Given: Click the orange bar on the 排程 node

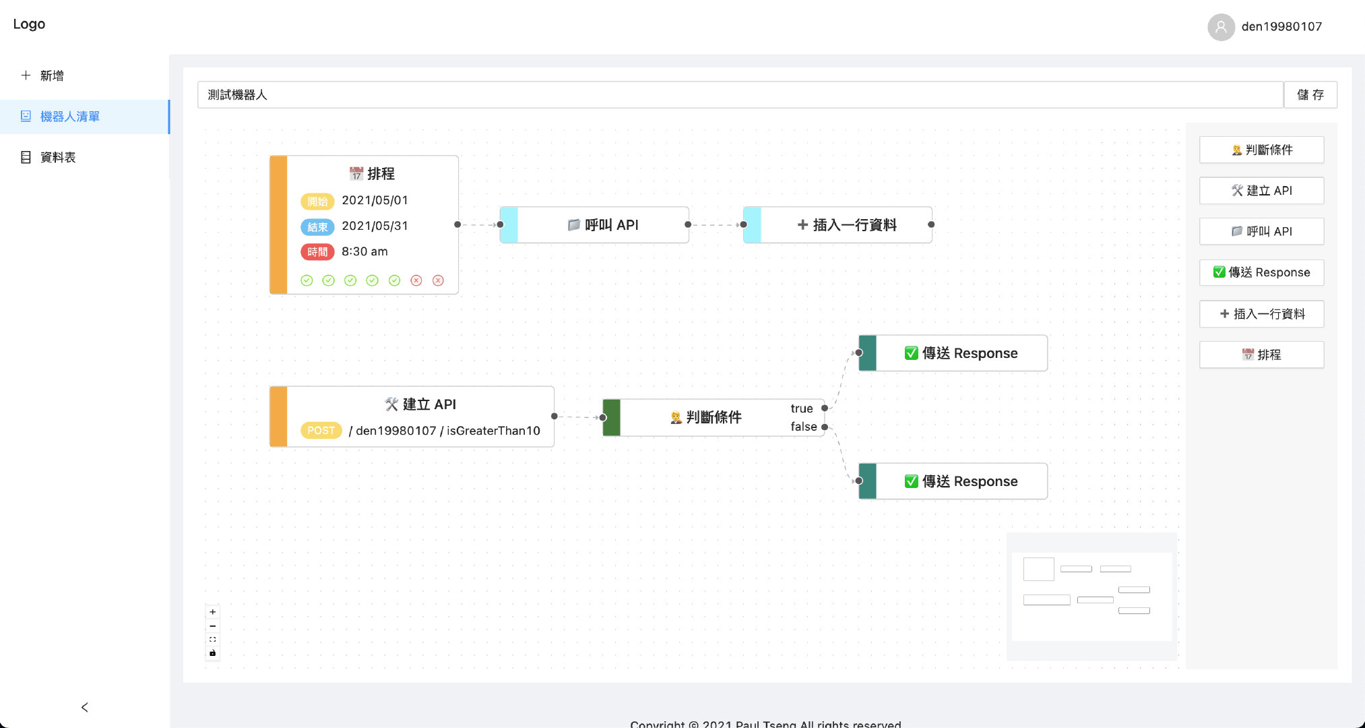Looking at the screenshot, I should point(278,224).
